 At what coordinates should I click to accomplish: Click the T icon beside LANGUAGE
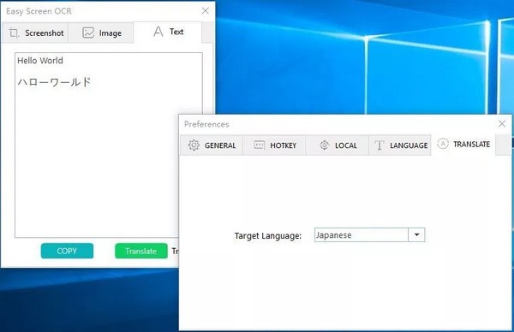coord(380,145)
